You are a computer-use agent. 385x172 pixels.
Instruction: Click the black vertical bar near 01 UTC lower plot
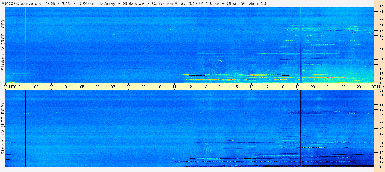[x=25, y=128]
